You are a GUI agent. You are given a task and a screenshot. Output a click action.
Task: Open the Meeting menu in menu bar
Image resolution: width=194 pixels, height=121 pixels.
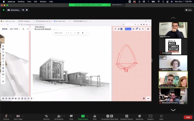click(x=21, y=2)
